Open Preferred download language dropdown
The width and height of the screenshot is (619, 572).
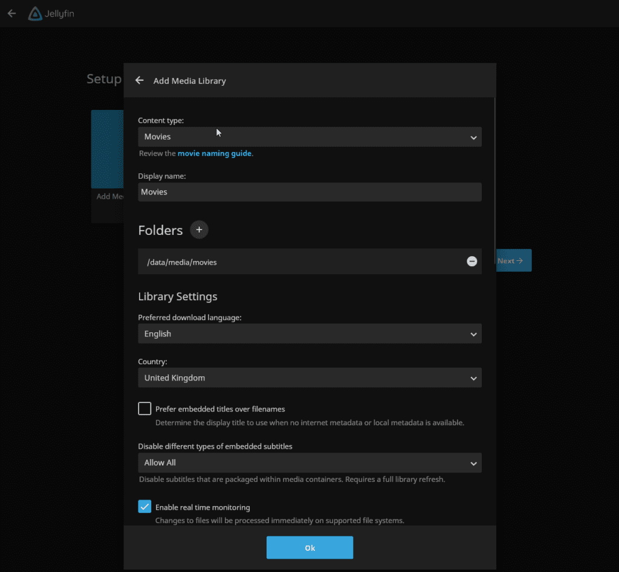click(x=309, y=334)
